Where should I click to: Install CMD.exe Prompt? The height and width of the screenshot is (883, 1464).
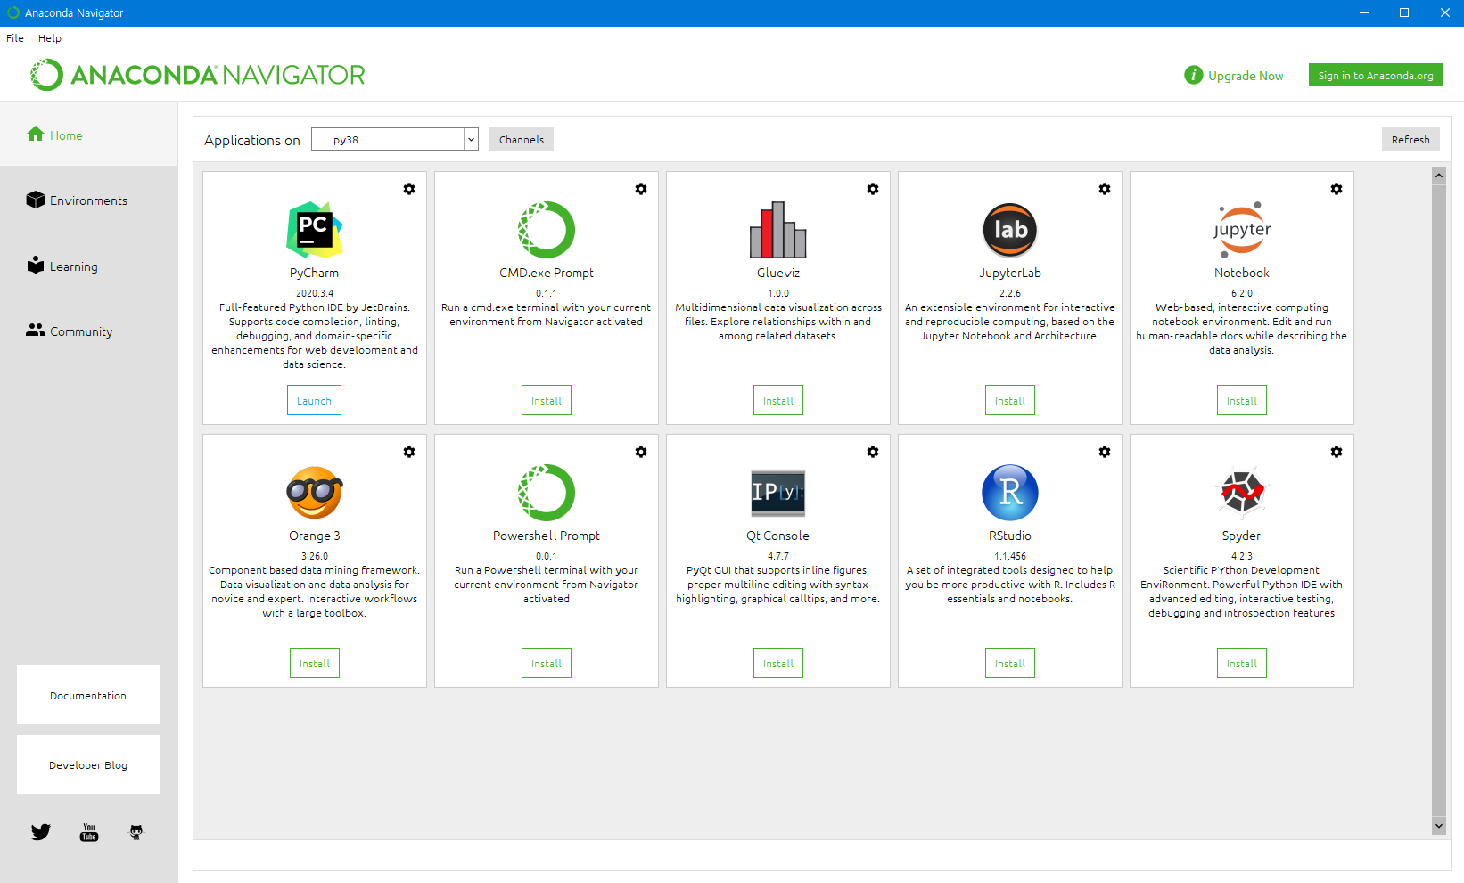coord(547,400)
